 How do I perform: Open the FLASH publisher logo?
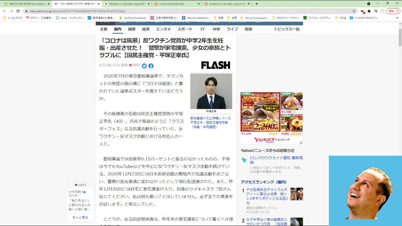(x=216, y=65)
